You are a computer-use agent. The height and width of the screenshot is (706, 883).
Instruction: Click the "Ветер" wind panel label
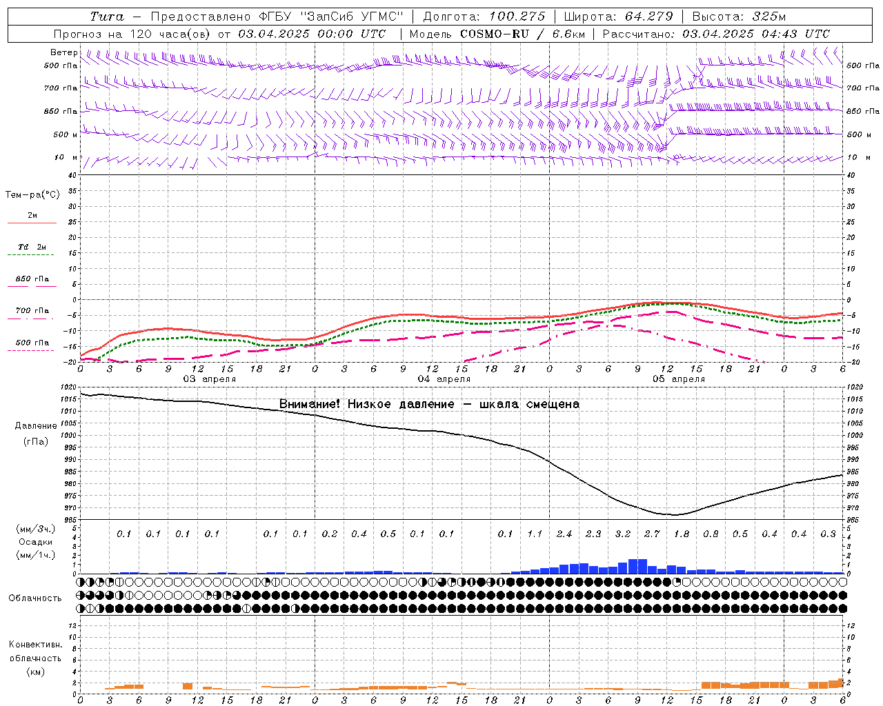point(64,52)
